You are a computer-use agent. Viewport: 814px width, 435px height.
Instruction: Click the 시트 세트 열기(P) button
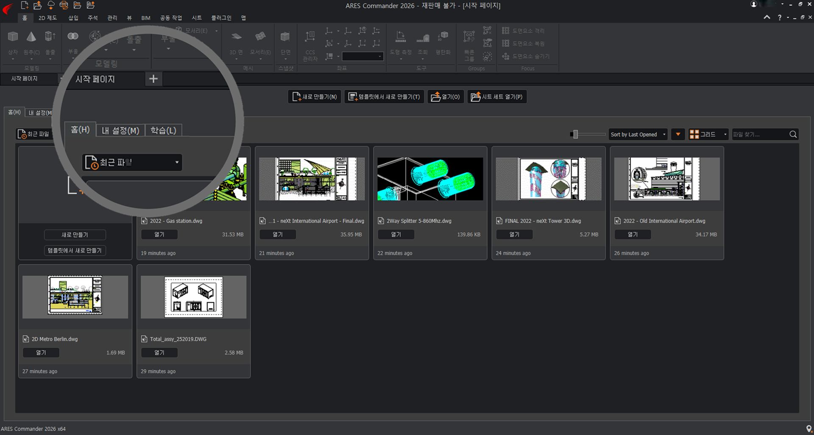[497, 97]
